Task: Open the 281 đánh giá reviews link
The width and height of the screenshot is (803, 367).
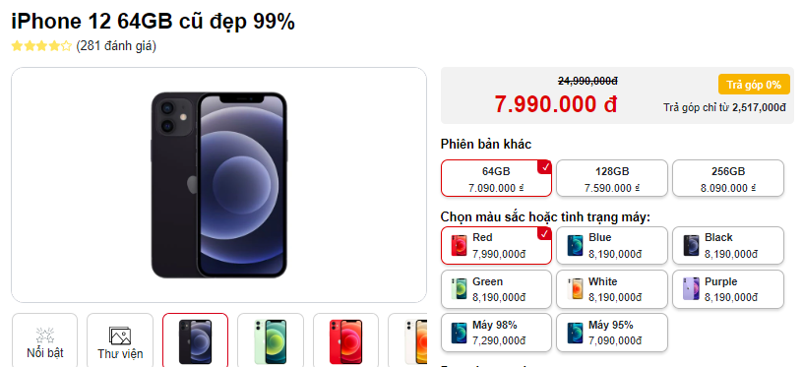Action: point(116,46)
